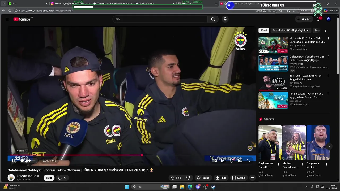Open options for Tan Taşçı video

coord(328,76)
